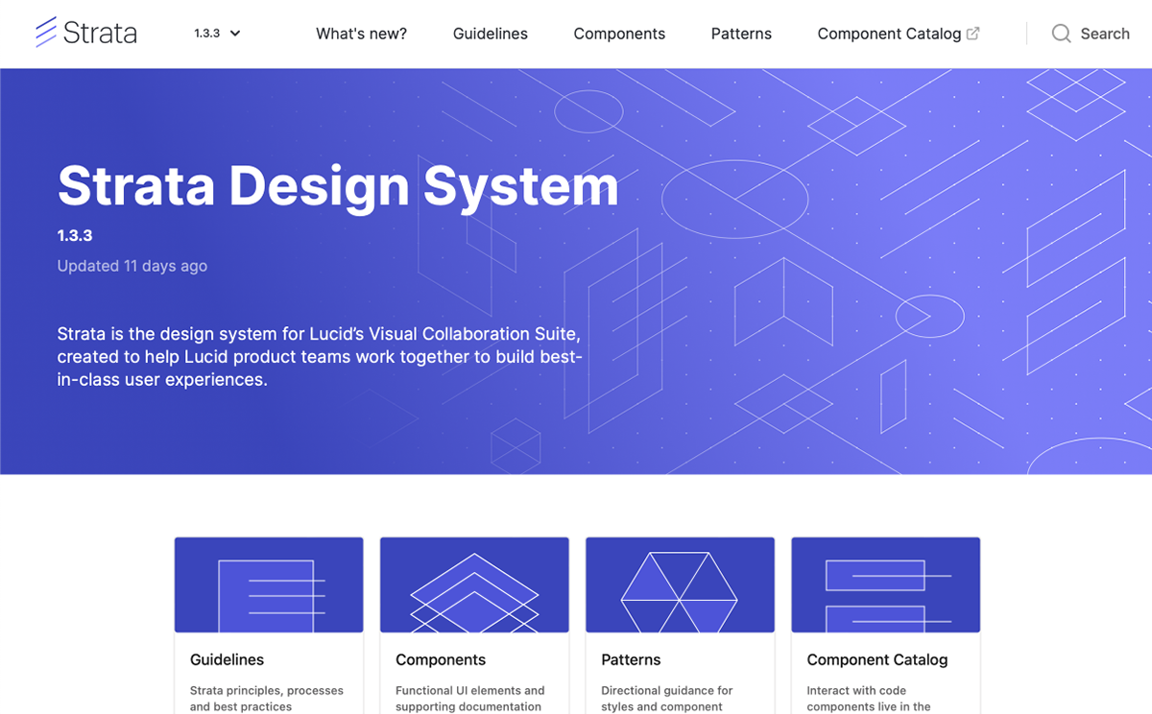Click the Components card title
The image size is (1152, 714).
[441, 660]
